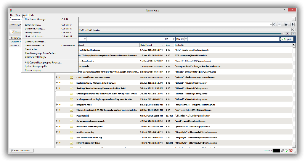Viewport: 305px width, 162px height.
Task: Select 'Clear Search History...' menu entry
Action: click(x=50, y=57)
